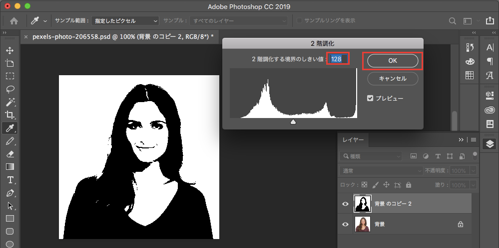Select the Move tool
The width and height of the screenshot is (499, 248).
coord(9,51)
